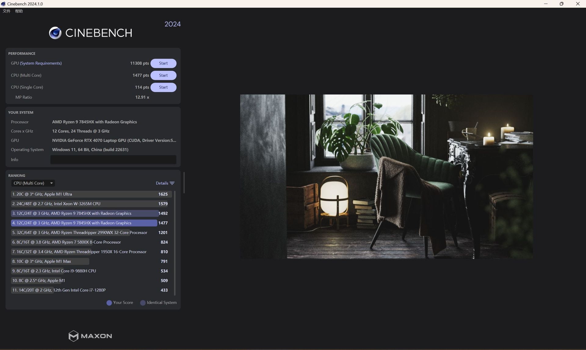586x350 pixels.
Task: Click the rendered room scene image
Action: (x=386, y=177)
